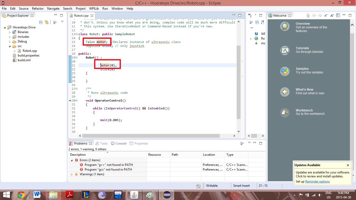
Task: Open the Reminder options link
Action: point(317,182)
